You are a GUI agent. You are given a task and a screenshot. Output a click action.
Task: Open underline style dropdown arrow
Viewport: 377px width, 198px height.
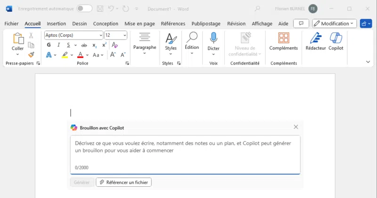[75, 45]
